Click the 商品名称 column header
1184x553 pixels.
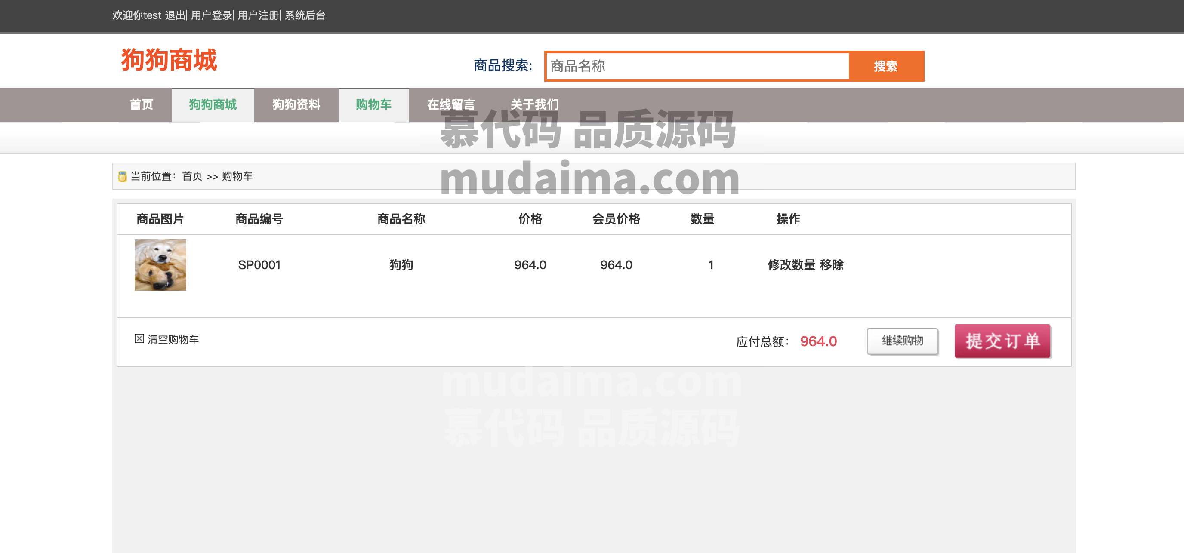point(401,219)
